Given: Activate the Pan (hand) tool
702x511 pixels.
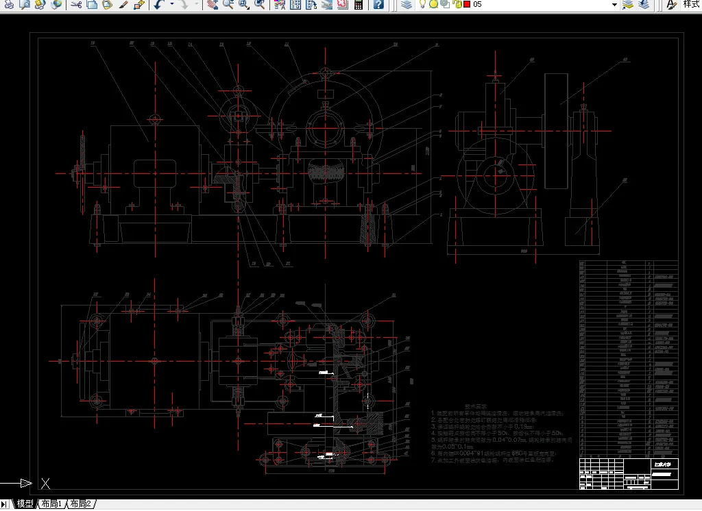Looking at the screenshot, I should 213,5.
